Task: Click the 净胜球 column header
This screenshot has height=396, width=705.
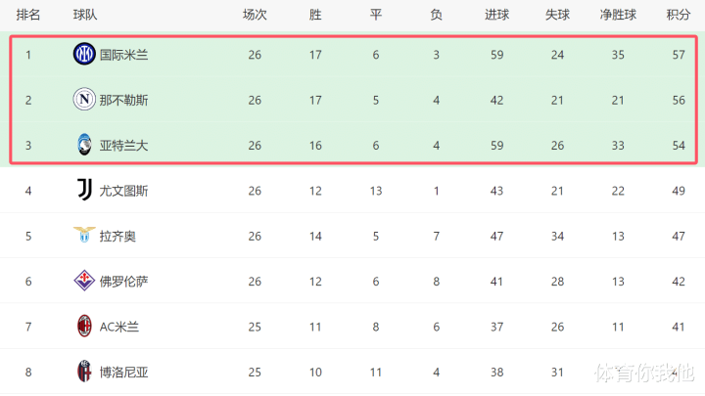Action: [x=618, y=16]
